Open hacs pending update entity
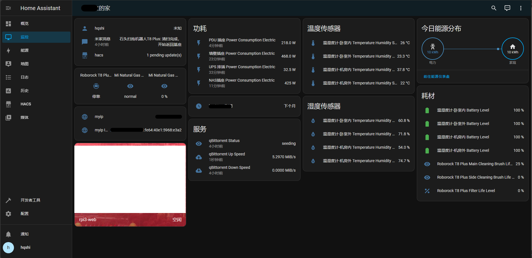 (x=130, y=55)
